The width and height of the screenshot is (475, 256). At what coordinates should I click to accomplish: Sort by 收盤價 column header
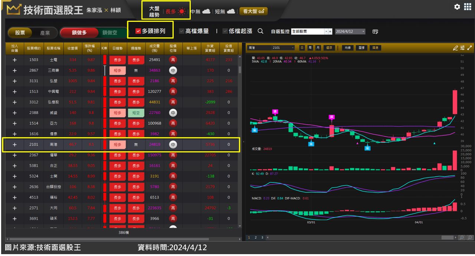(x=73, y=48)
